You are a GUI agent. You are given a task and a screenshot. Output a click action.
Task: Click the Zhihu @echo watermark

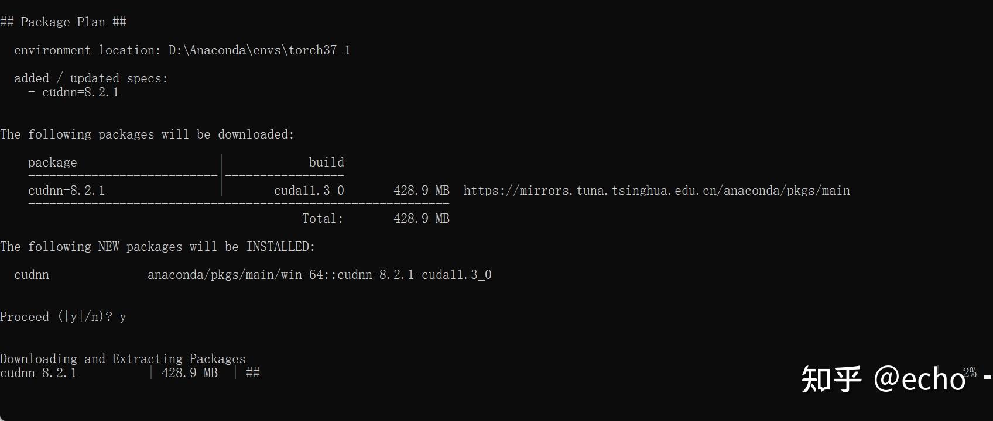pyautogui.click(x=883, y=379)
